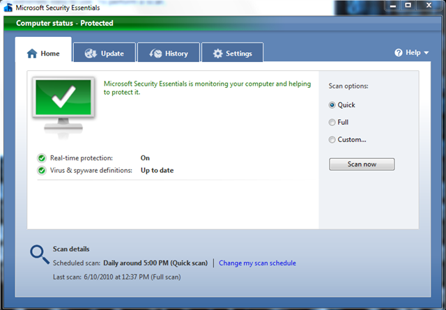Switch to the Home tab

coord(43,49)
